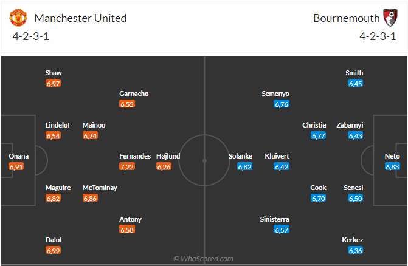Click Shaw's 6,97 rating badge
408x266 pixels.
click(53, 83)
